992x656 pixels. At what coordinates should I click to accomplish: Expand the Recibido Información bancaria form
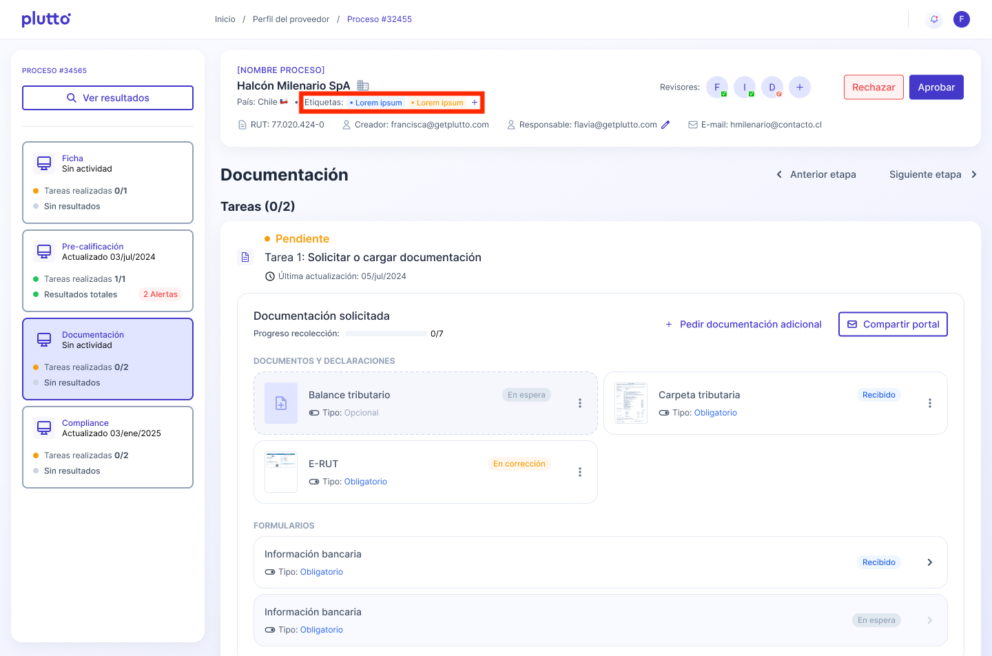tap(929, 562)
